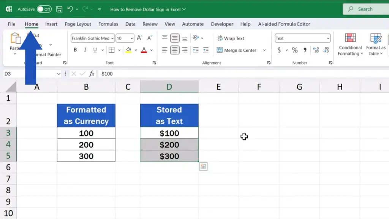Open the Insert ribbon tab
This screenshot has width=389, height=219.
tap(51, 24)
